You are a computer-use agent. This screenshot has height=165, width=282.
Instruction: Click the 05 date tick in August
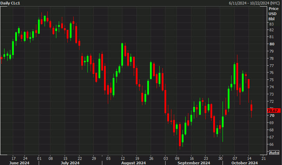click(108, 158)
